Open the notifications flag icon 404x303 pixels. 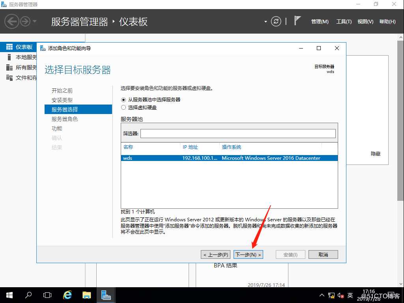(x=297, y=21)
